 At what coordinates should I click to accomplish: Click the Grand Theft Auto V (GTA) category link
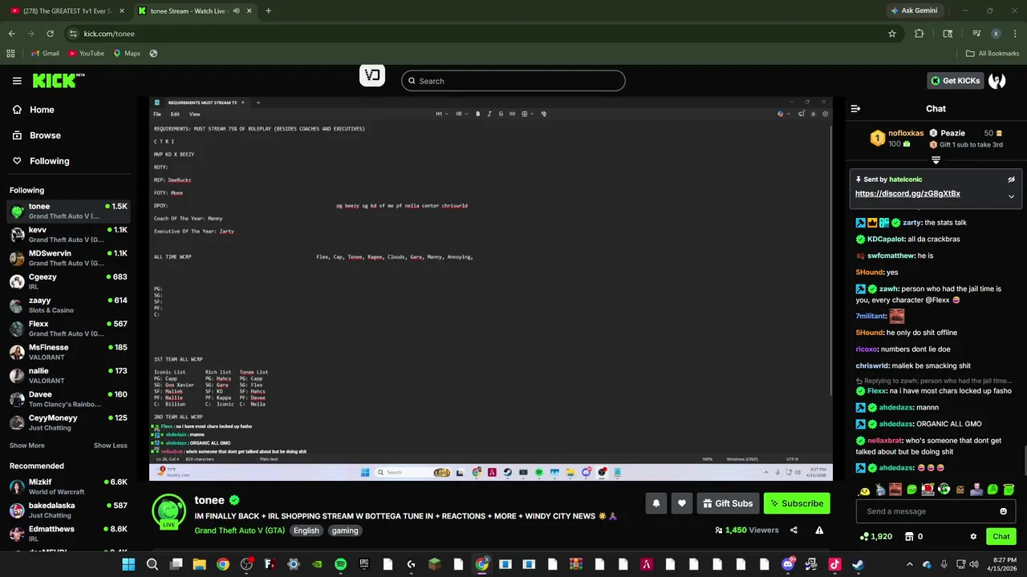[239, 531]
